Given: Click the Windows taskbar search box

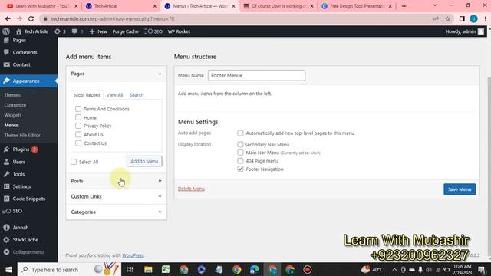Looking at the screenshot, I should (69, 269).
